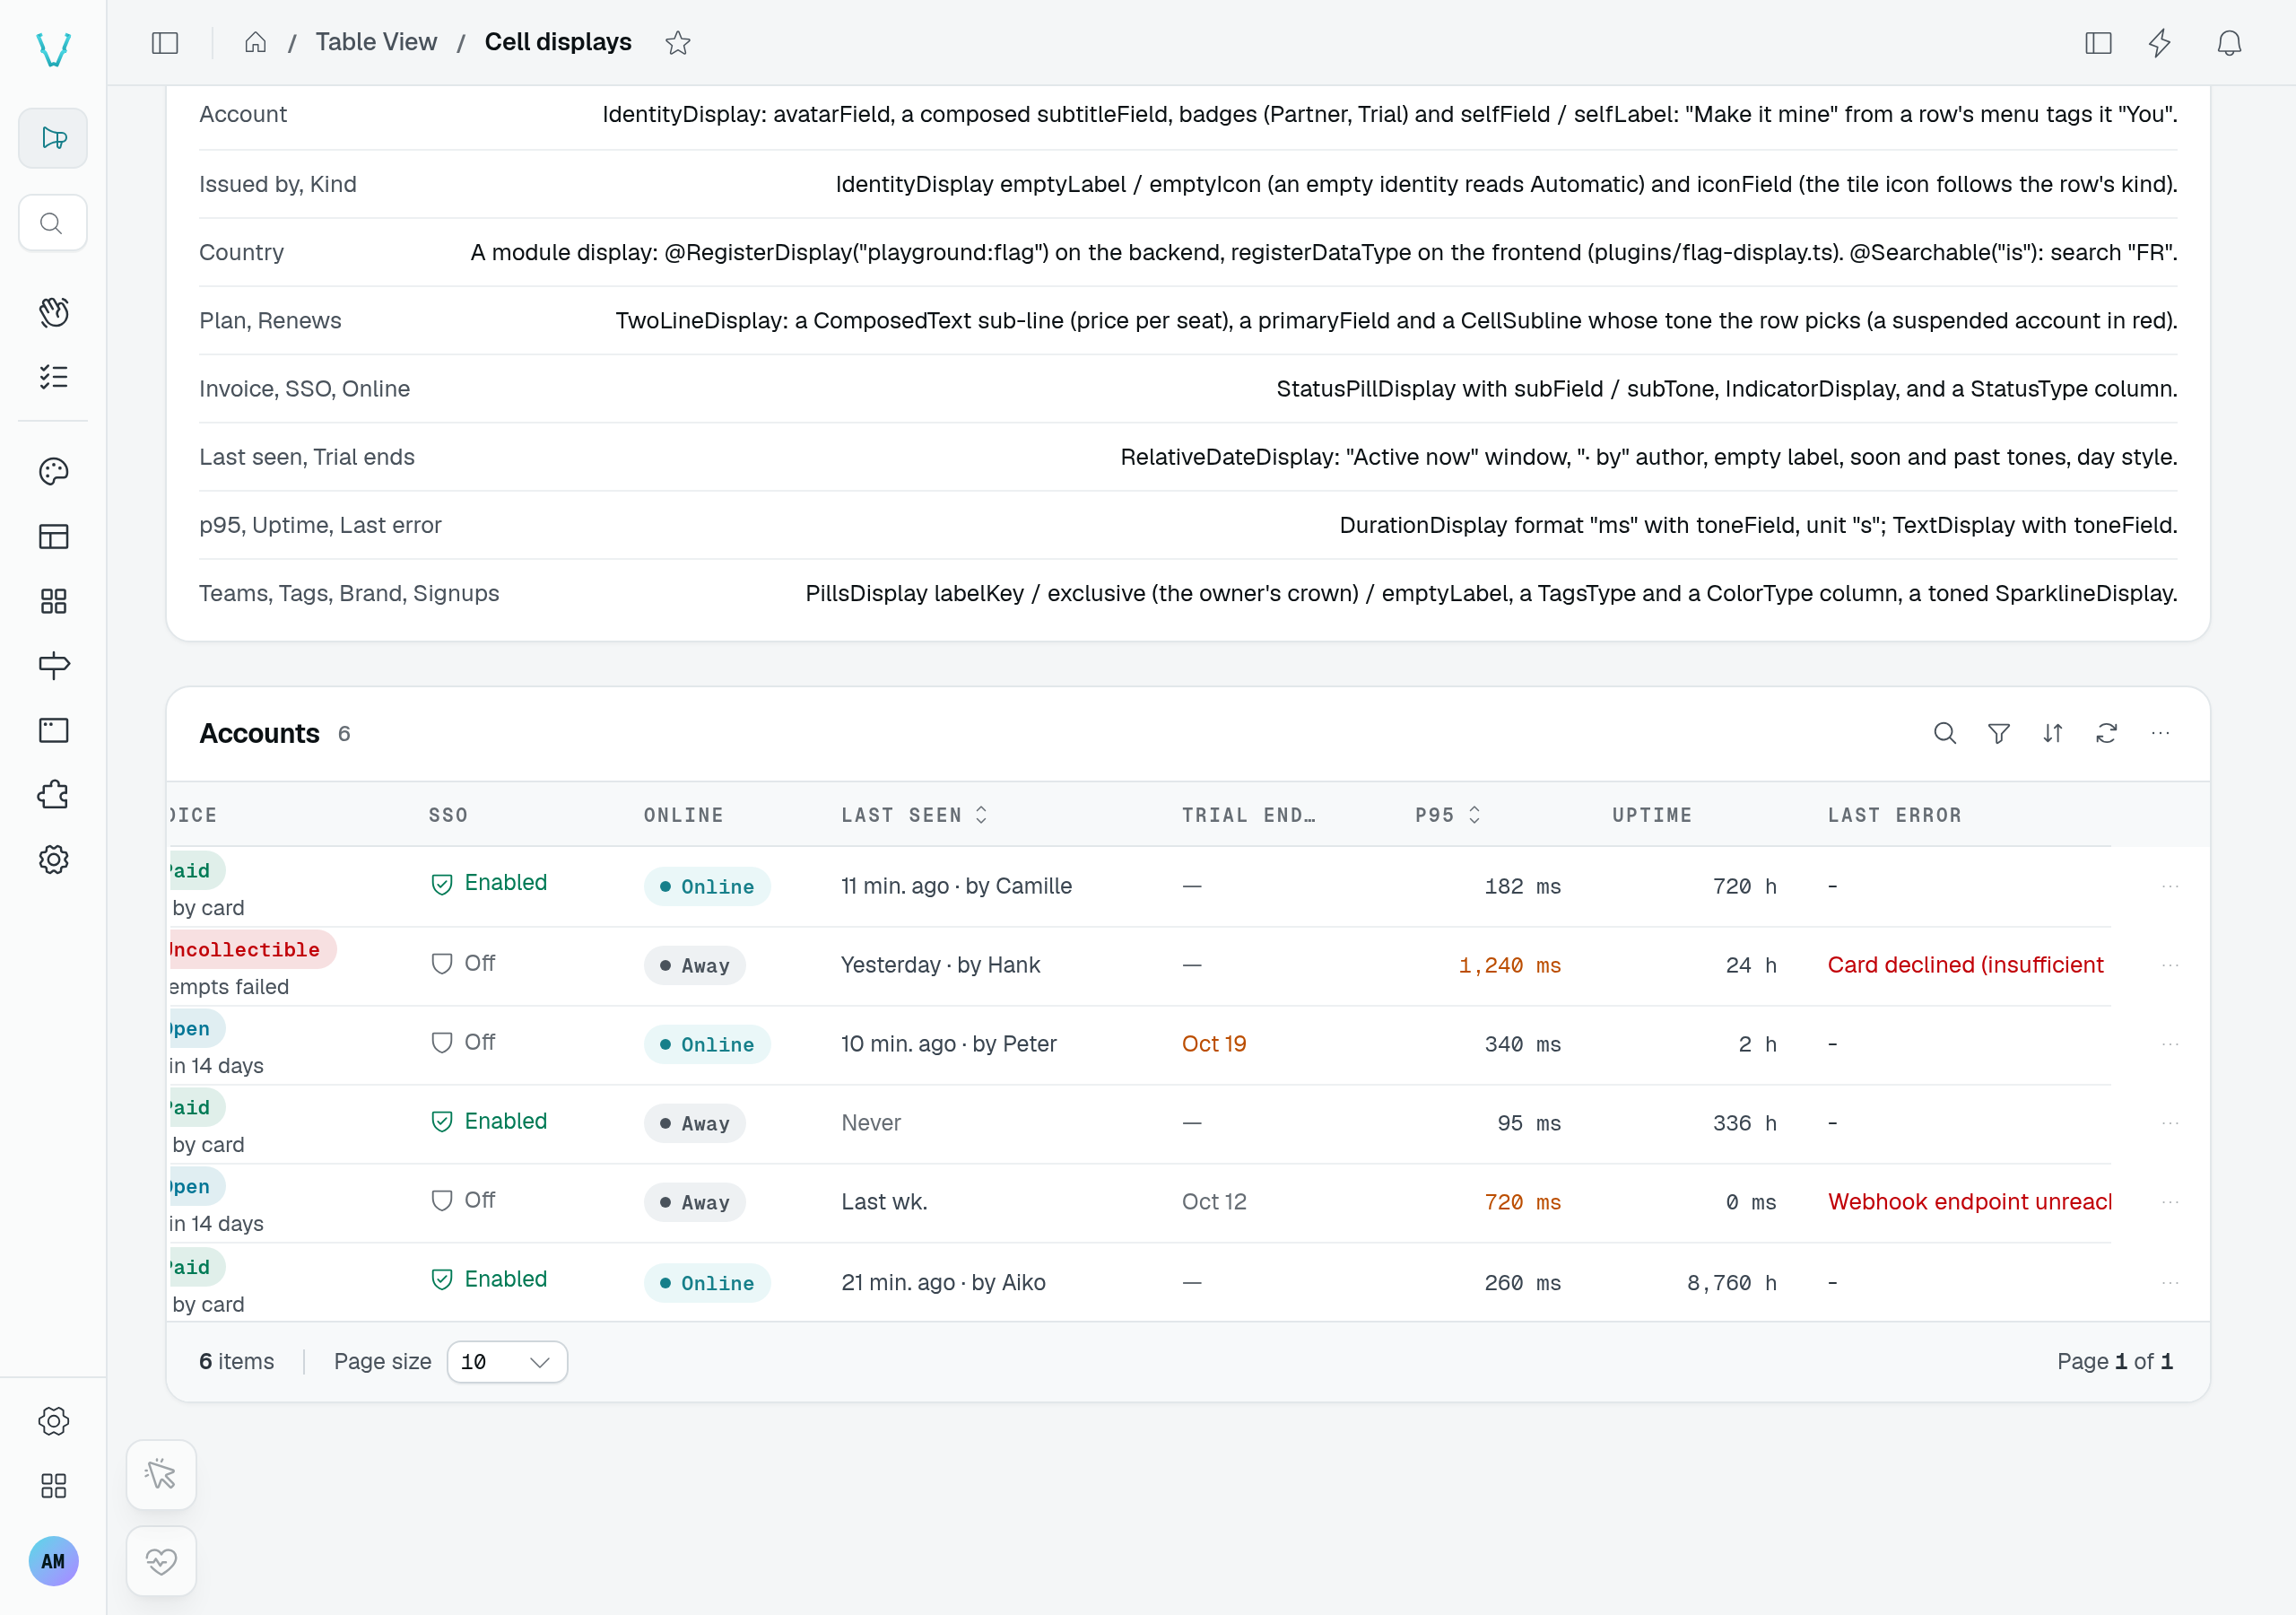Open the grid widgets sidebar item

click(53, 601)
